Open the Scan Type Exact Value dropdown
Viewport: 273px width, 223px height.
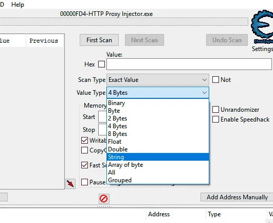158,80
